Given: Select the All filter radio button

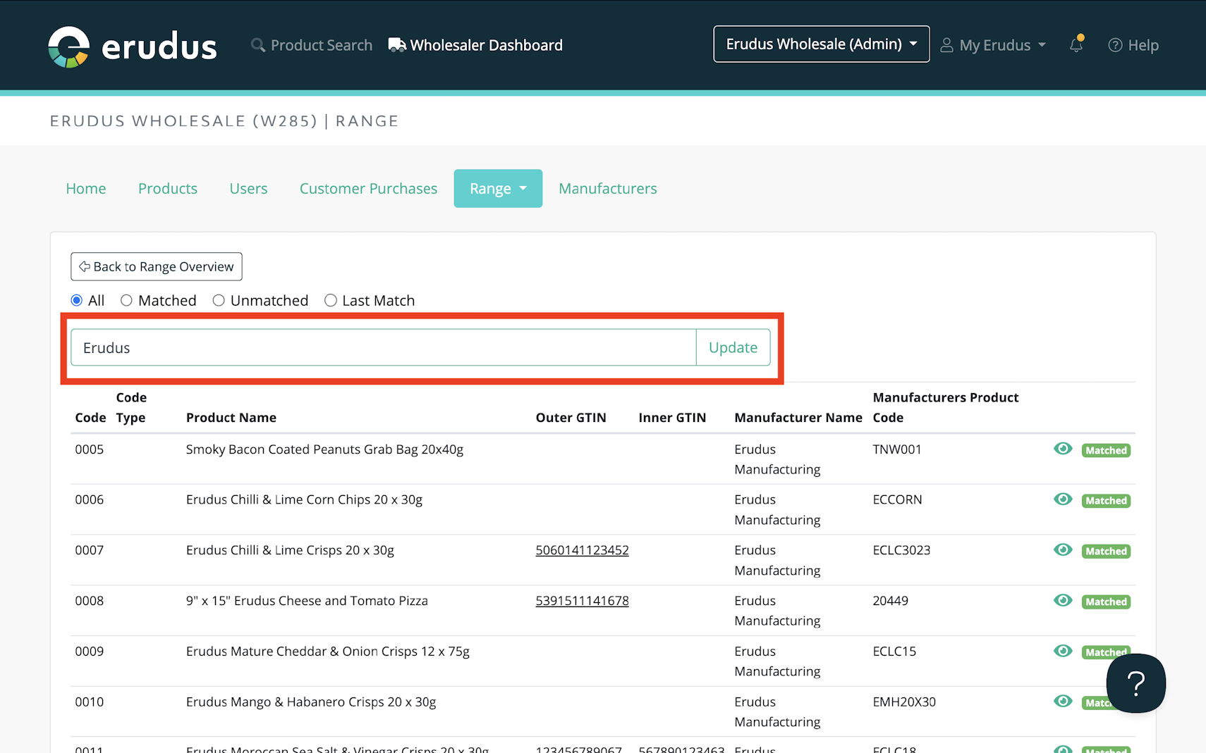Looking at the screenshot, I should 77,301.
